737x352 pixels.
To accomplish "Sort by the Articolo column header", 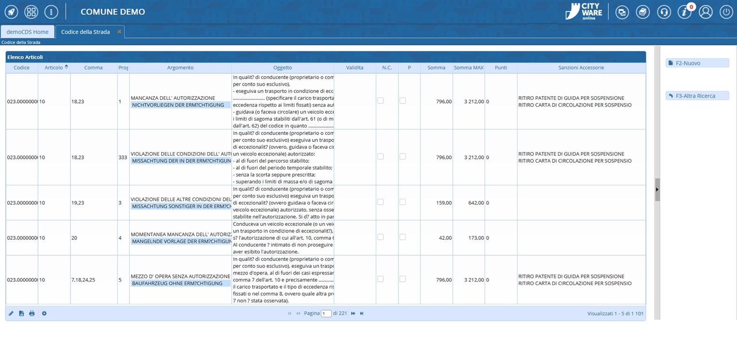I will point(54,67).
